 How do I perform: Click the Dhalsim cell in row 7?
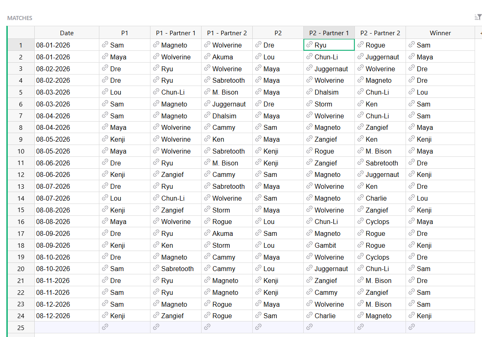[x=227, y=116]
